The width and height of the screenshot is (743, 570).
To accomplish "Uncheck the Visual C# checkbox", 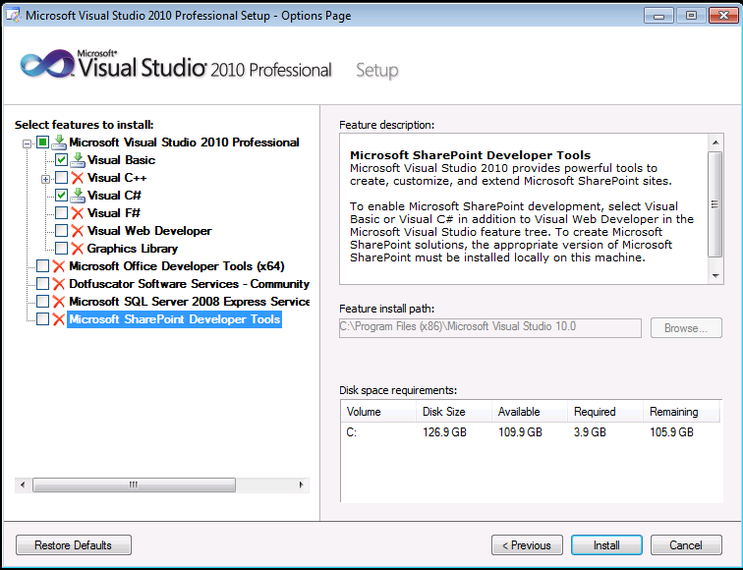I will point(61,196).
